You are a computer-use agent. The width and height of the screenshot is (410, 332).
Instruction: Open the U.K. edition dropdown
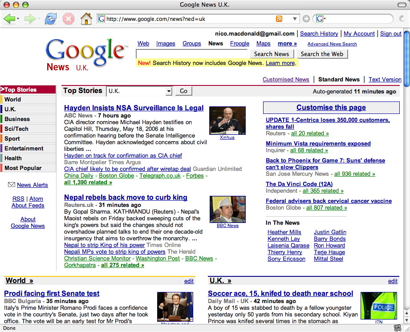pyautogui.click(x=139, y=91)
